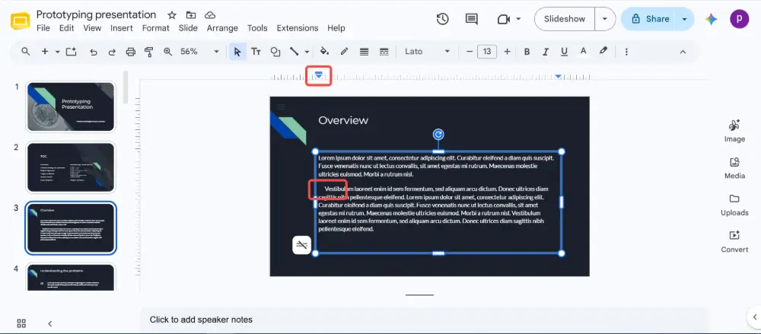Star the Prototyping presentation
761x334 pixels.
172,15
